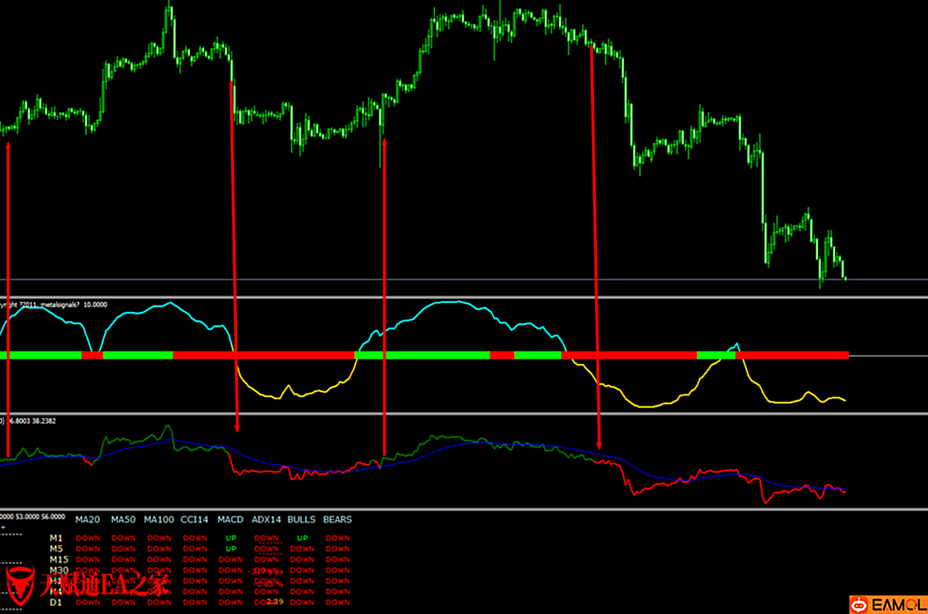Select the CCI14 column header
The height and width of the screenshot is (614, 928).
click(194, 520)
